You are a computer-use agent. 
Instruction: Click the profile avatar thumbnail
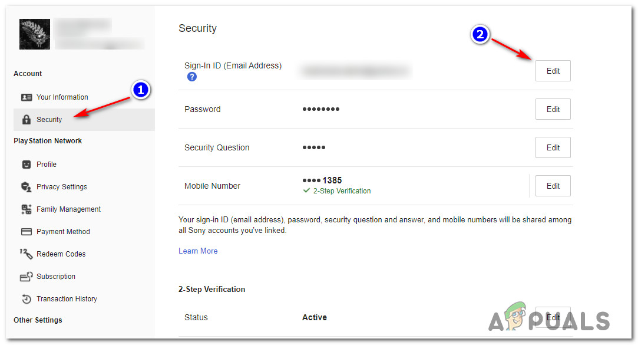[34, 34]
